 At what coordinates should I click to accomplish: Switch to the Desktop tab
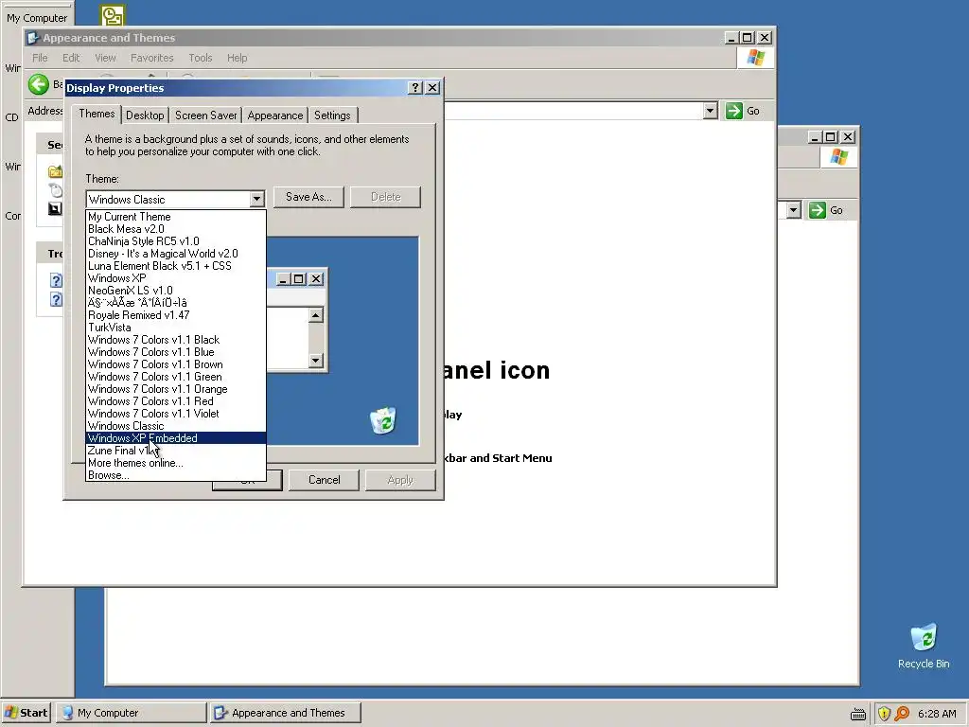pos(145,115)
